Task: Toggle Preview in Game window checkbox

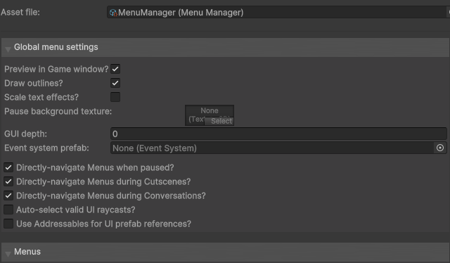Action: 115,69
